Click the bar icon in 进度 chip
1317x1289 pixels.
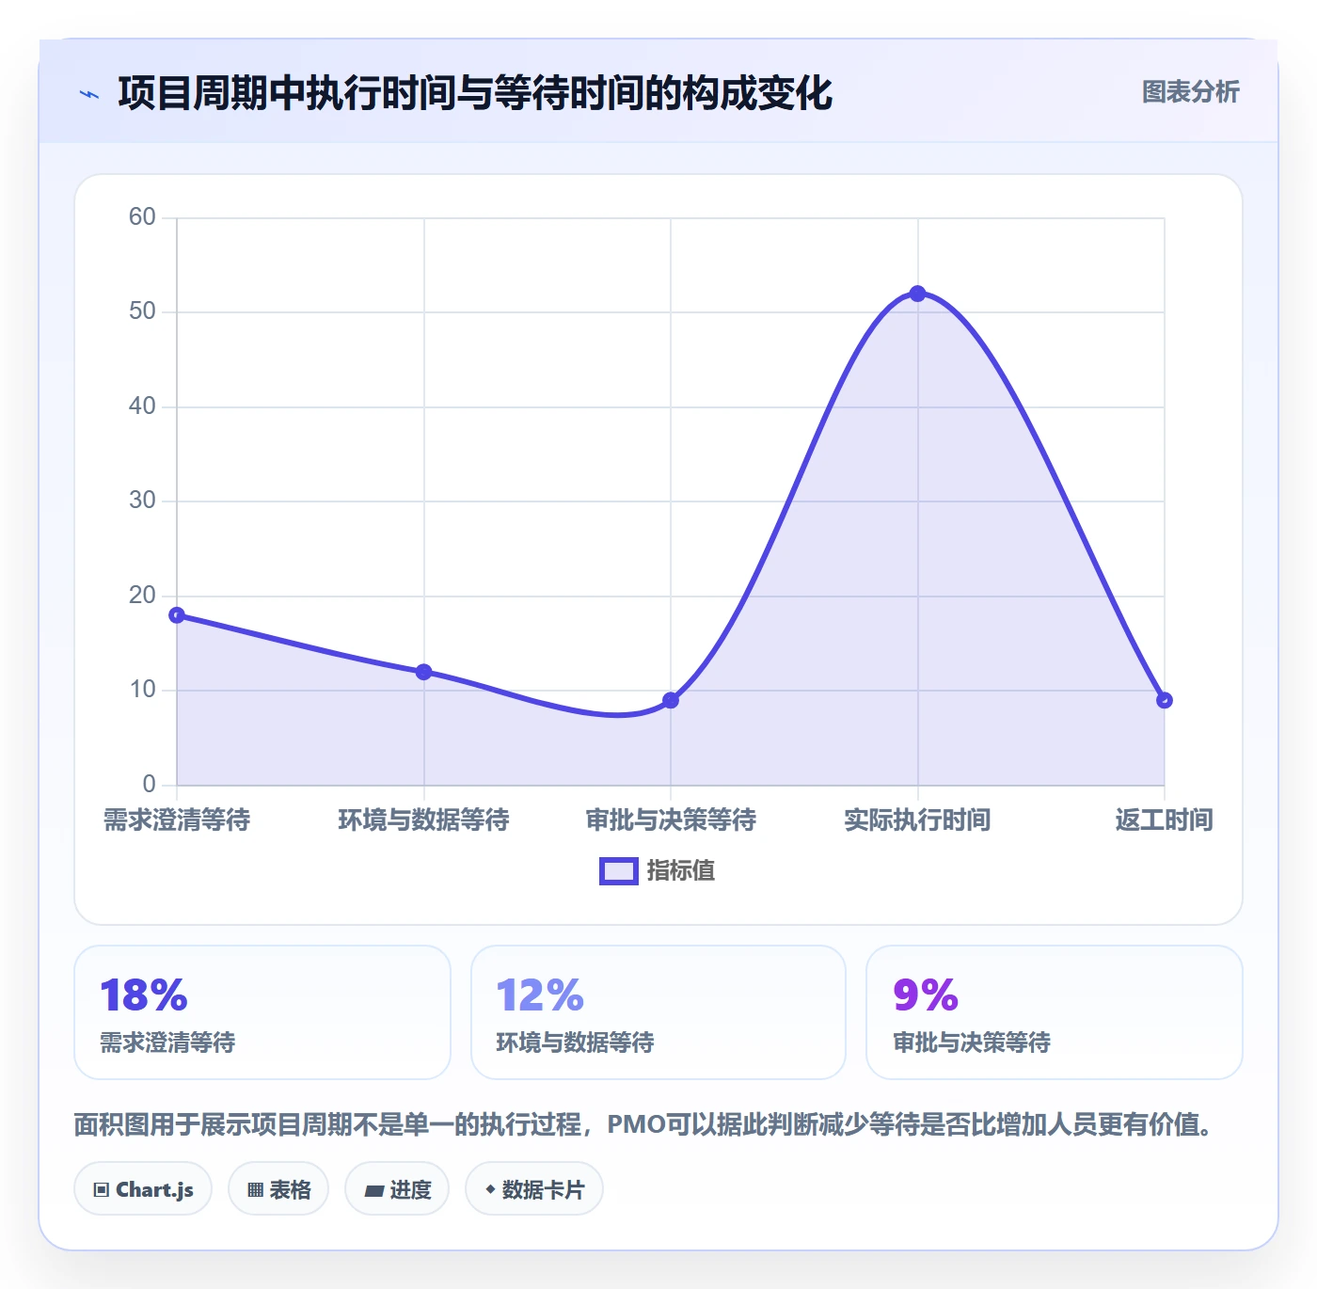click(373, 1191)
